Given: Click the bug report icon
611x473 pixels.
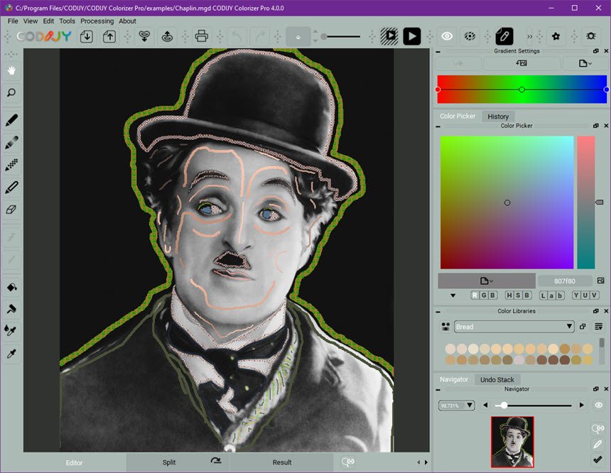Looking at the screenshot, I should [x=590, y=37].
